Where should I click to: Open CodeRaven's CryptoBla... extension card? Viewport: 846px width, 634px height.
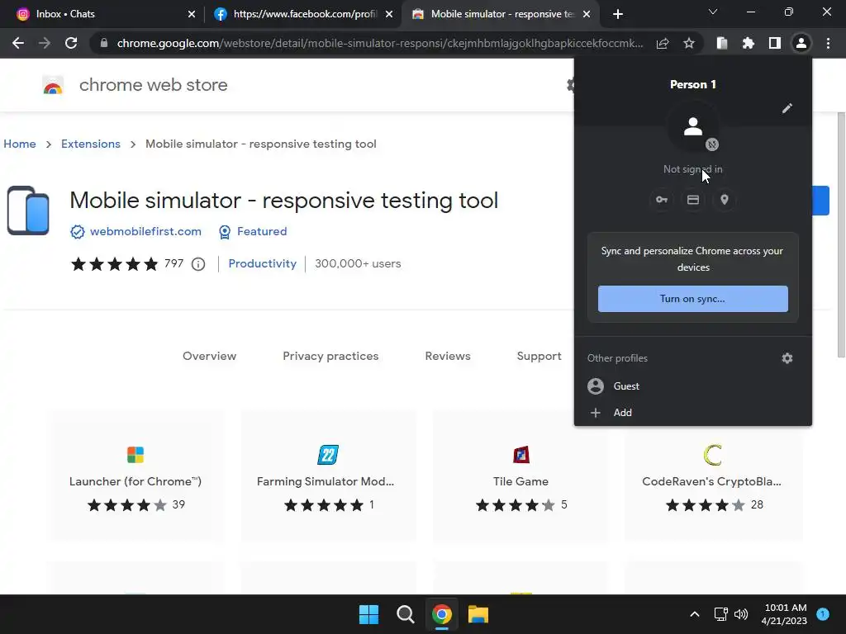click(x=713, y=475)
